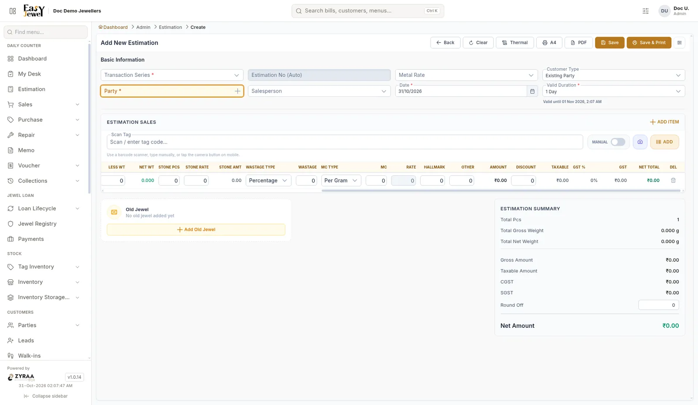Open the app grid menu icon
Screen dimensions: 698x405
[13, 11]
